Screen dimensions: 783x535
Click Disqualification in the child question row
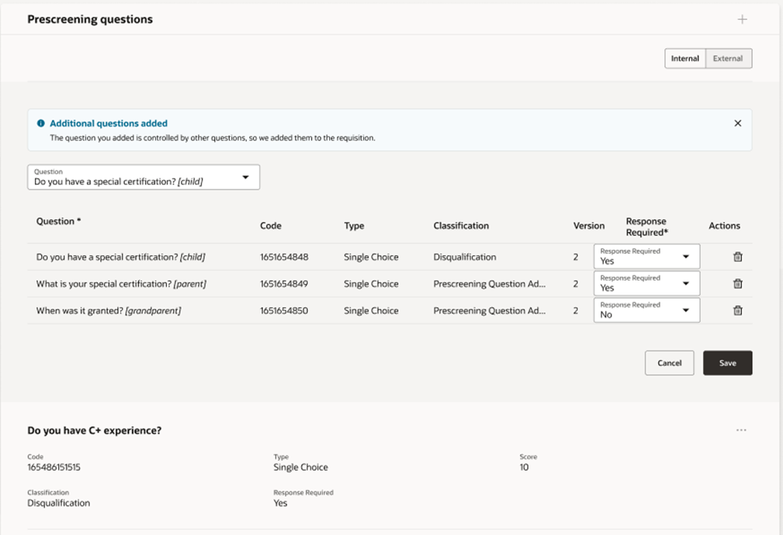point(465,257)
